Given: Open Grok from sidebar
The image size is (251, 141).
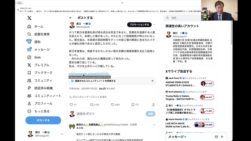Looking at the screenshot, I should coord(34,57).
